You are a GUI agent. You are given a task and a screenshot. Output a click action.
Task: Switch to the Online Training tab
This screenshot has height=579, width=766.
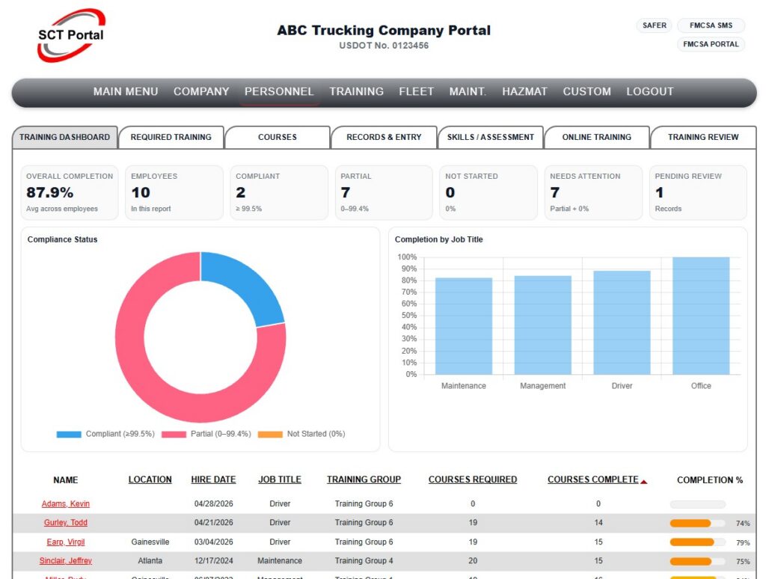(x=596, y=138)
